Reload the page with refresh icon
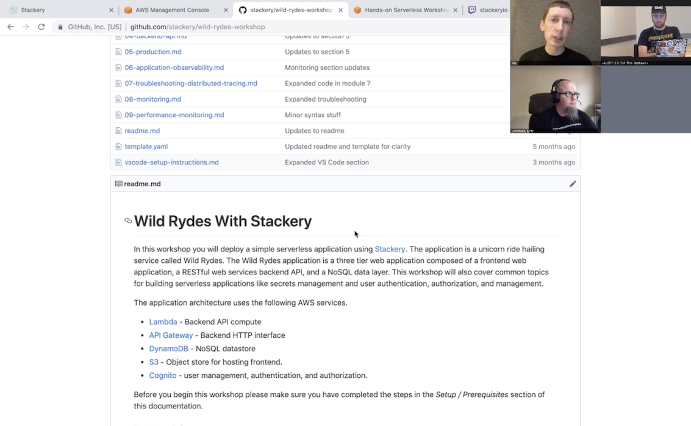Screen dimensions: 691x426 pos(41,27)
